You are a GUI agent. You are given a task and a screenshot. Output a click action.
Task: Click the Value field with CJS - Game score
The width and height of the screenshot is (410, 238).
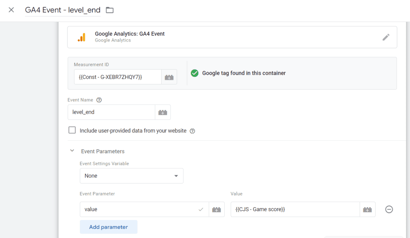pos(295,209)
